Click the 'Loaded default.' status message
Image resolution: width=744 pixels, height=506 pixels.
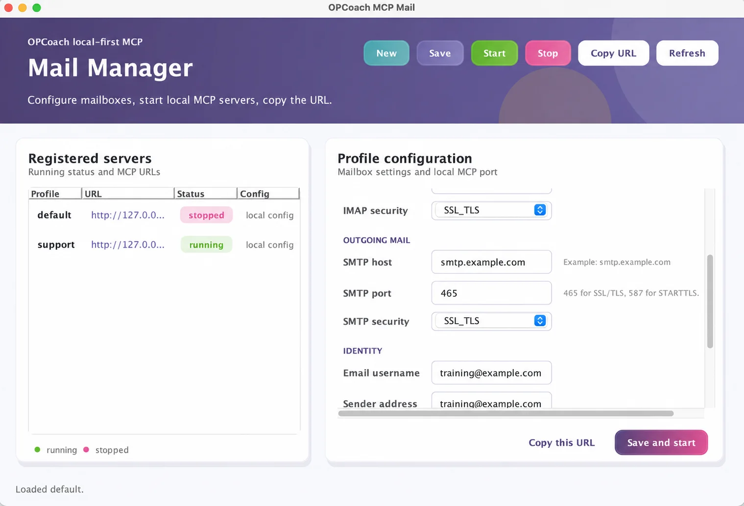click(x=49, y=489)
